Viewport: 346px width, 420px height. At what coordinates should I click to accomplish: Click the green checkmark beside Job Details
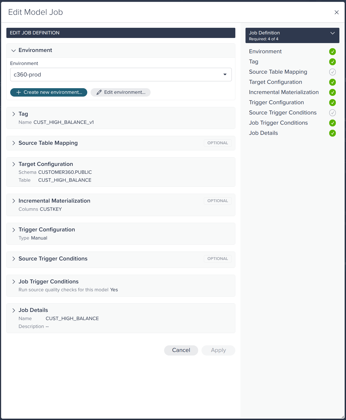click(x=332, y=133)
